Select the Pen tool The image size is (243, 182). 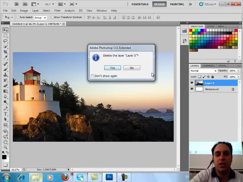tap(5, 108)
